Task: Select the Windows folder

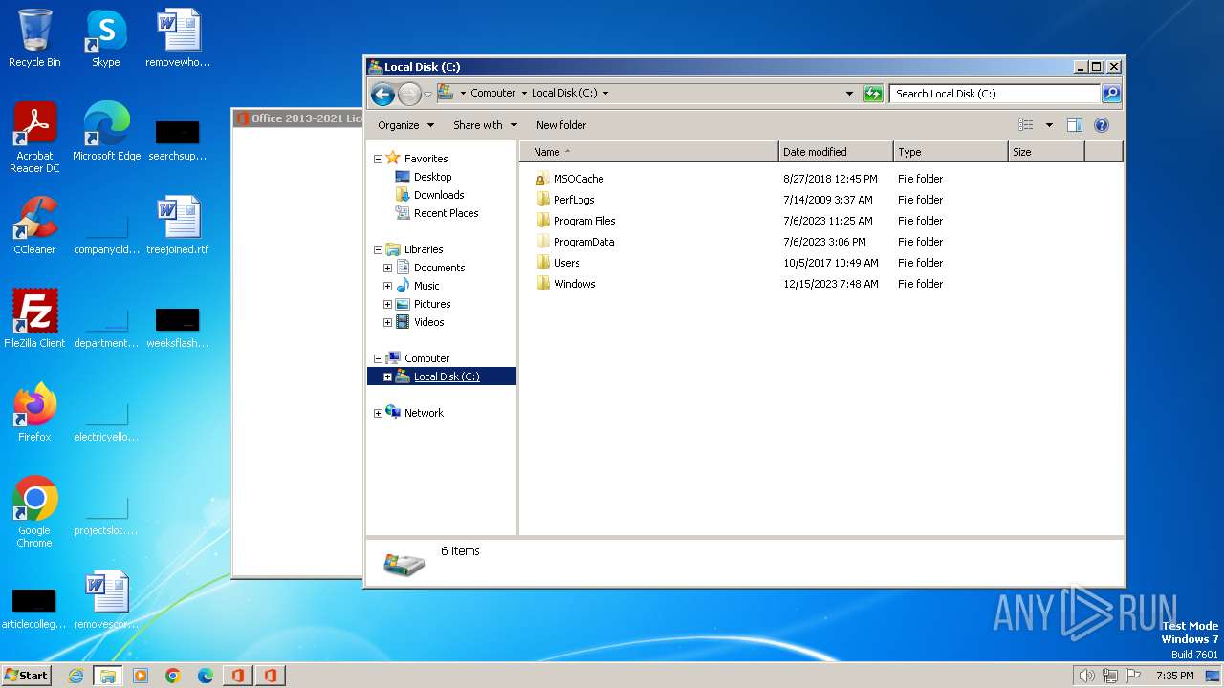Action: (x=574, y=284)
